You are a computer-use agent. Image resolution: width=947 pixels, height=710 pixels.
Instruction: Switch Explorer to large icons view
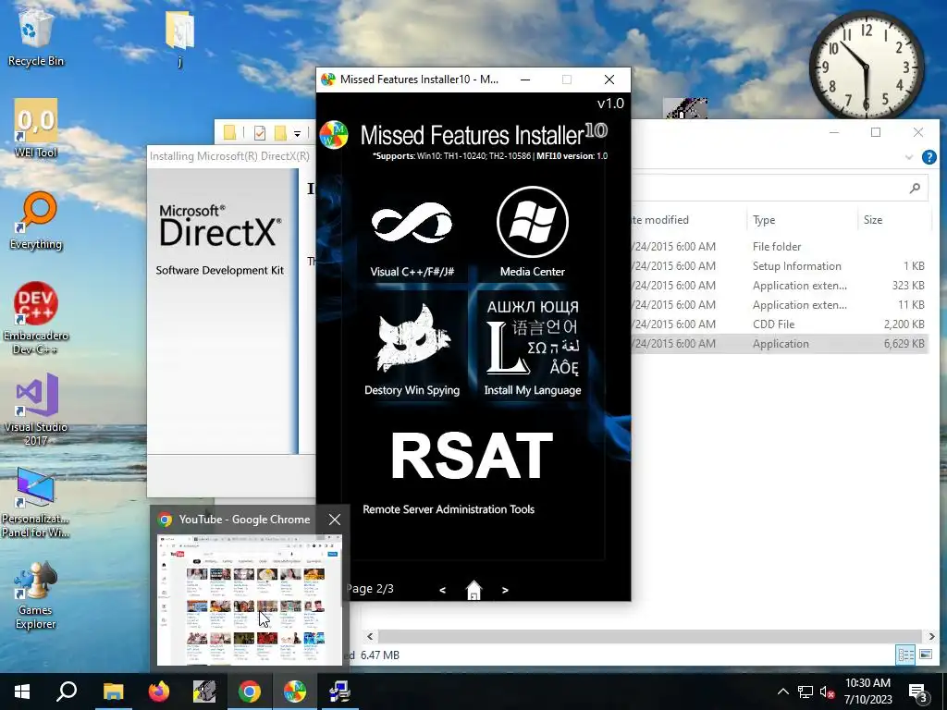pyautogui.click(x=925, y=655)
